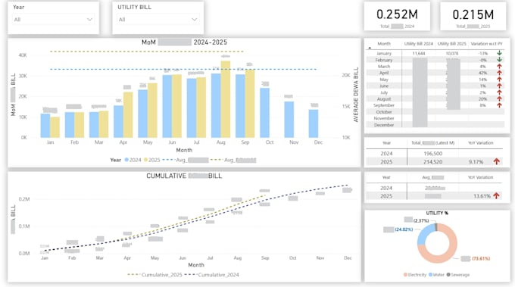Click the red up arrow in August row
This screenshot has width=515, height=287.
pos(499,99)
